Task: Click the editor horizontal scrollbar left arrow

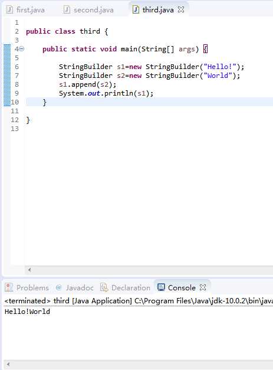Action: 29,270
